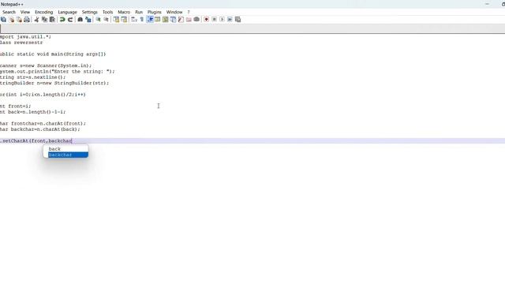Undo with the green arrow icon
The image size is (505, 284).
point(62,19)
